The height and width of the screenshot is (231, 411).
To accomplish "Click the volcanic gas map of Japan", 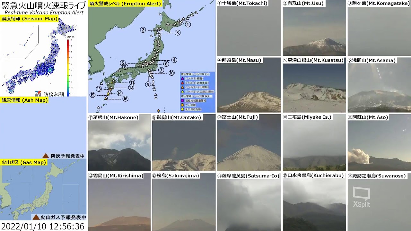I will click(43, 189).
